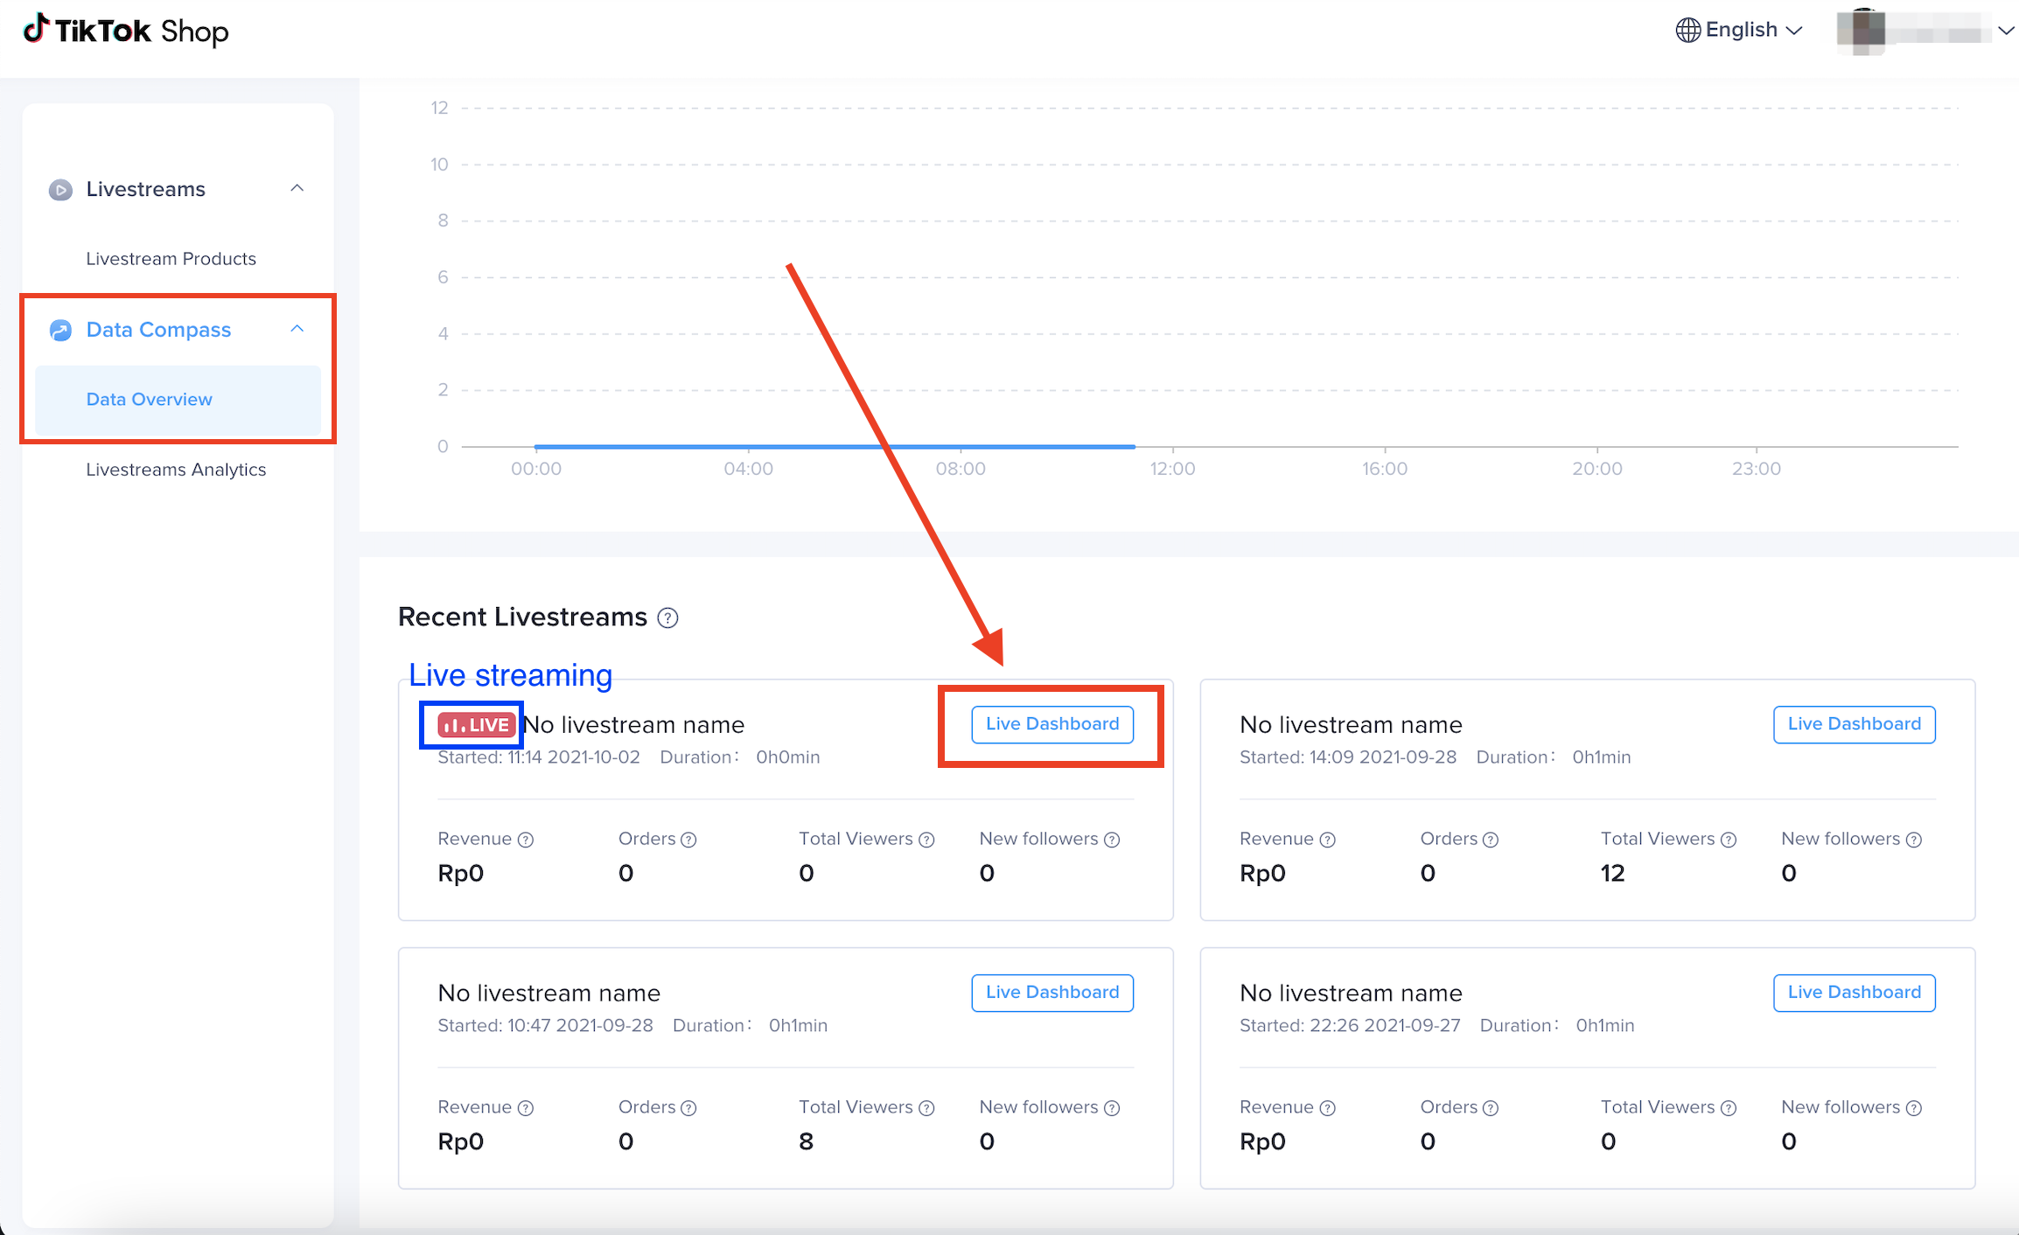Open the account profile dropdown arrow

[x=2005, y=31]
